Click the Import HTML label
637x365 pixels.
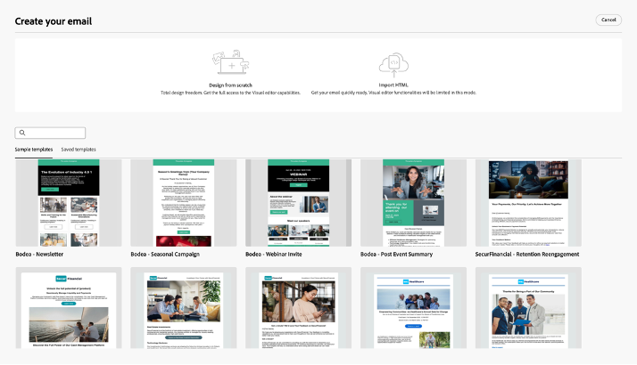tap(392, 84)
